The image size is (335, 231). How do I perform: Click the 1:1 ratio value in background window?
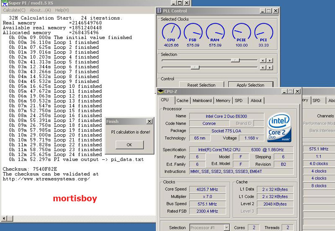[x=319, y=157]
